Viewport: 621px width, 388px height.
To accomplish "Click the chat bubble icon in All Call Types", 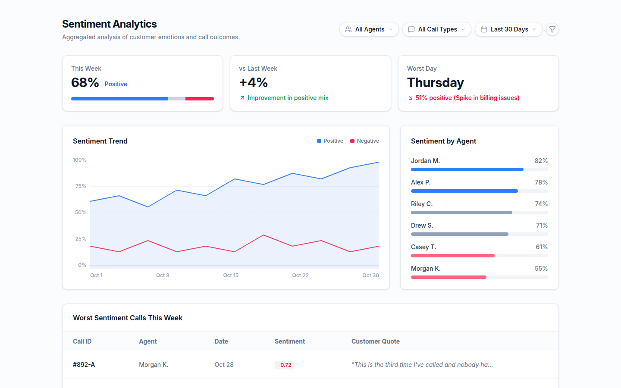I will (411, 29).
